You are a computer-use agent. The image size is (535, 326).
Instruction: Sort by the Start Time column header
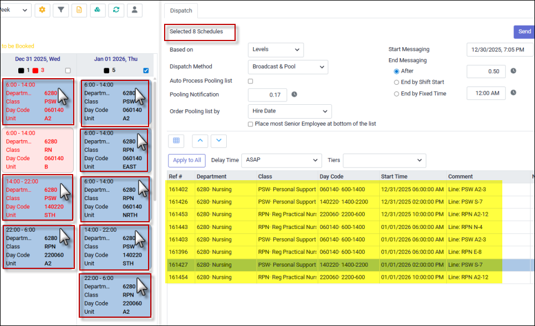pyautogui.click(x=394, y=176)
